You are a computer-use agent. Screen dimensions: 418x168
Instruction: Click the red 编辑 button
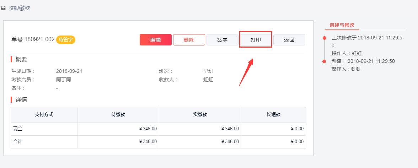[155, 40]
